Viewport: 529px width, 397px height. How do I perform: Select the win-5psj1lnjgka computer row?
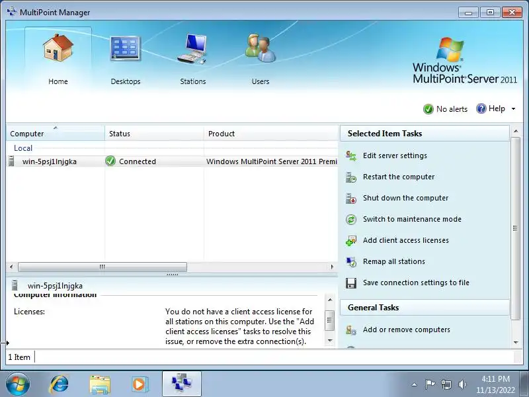coord(172,161)
